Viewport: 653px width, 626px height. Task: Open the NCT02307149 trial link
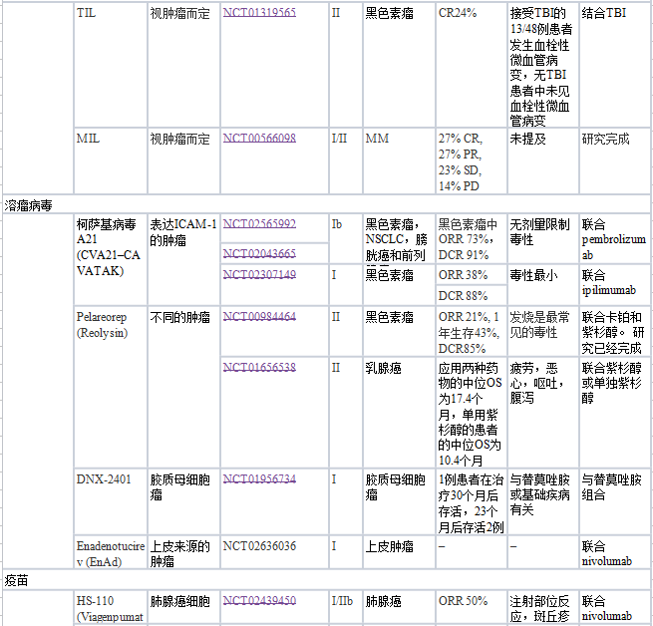point(259,274)
